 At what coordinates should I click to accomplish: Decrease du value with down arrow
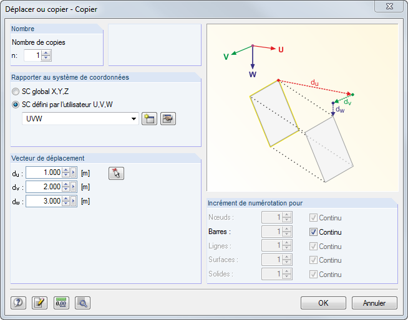click(x=66, y=175)
